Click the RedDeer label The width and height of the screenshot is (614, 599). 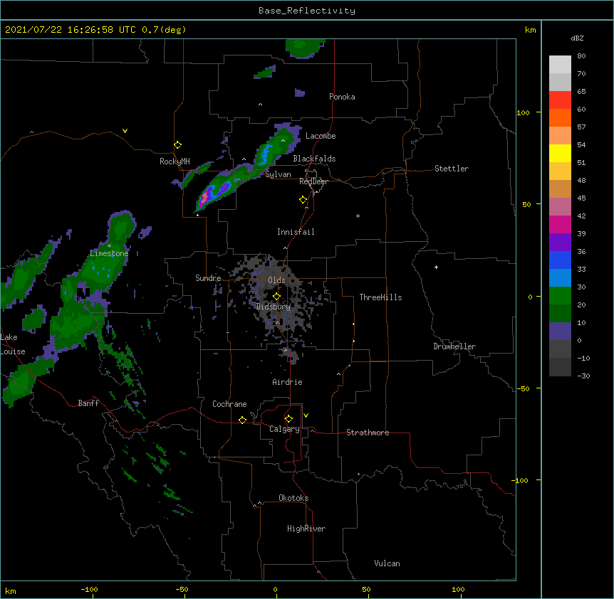313,181
